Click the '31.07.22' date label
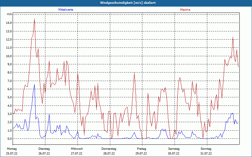The width and height of the screenshot is (252, 157). coord(206,154)
